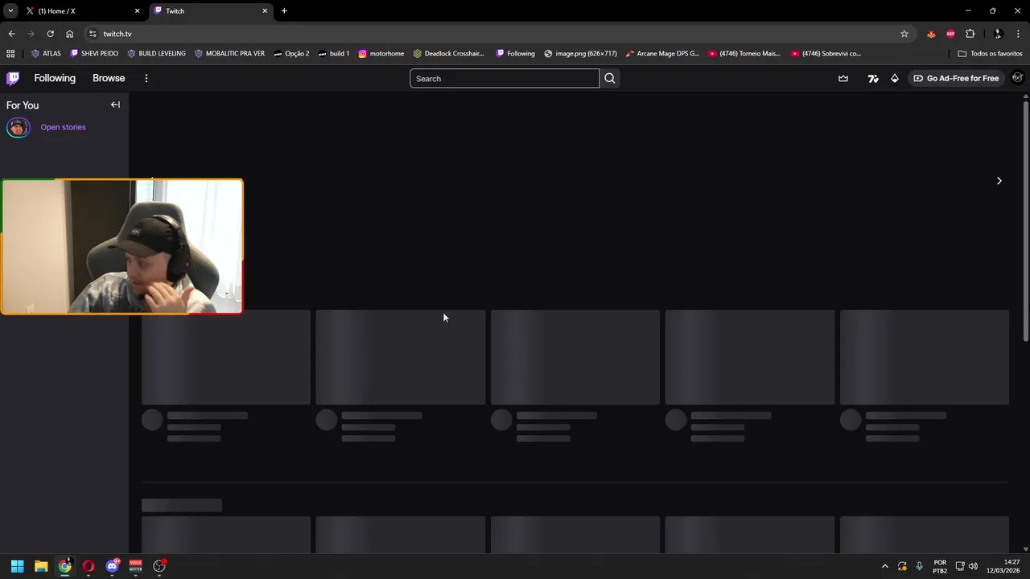Click the Open stories link
The height and width of the screenshot is (579, 1030).
tap(63, 127)
